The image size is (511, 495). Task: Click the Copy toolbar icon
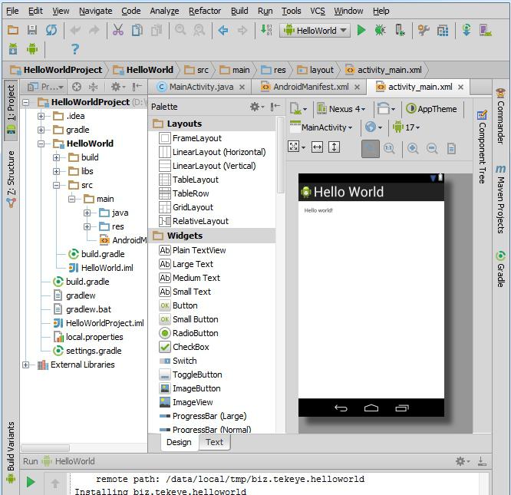(x=137, y=30)
